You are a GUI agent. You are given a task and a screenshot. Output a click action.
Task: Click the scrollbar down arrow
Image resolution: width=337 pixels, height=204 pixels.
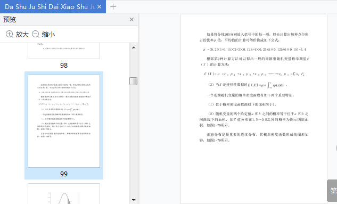134,200
